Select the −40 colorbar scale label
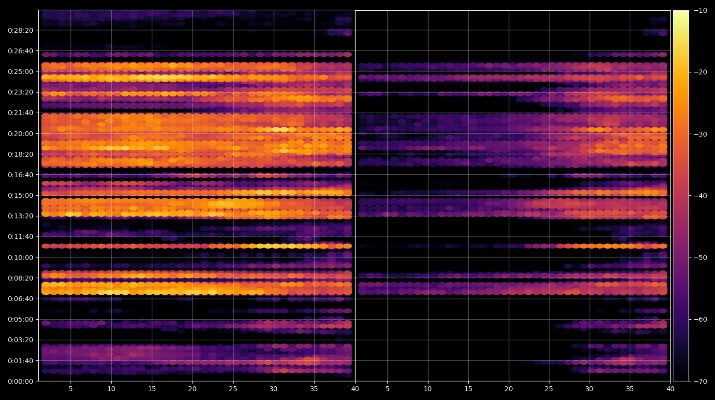The width and height of the screenshot is (715, 400). (700, 196)
